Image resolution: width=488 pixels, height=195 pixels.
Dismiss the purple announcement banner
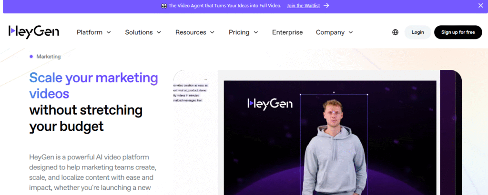(480, 6)
